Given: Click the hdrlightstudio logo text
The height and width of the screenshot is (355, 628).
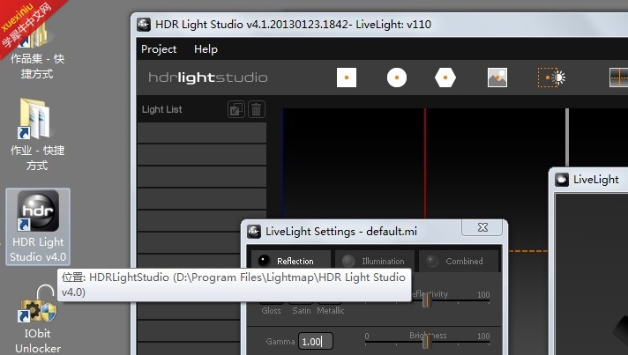Looking at the screenshot, I should [x=208, y=78].
